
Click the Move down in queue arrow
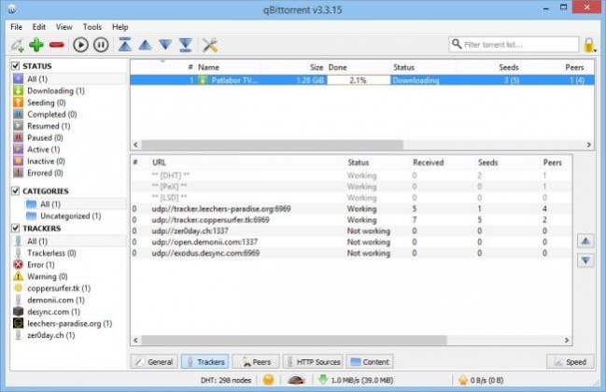point(165,45)
